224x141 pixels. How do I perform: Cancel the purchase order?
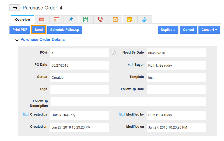click(x=188, y=30)
